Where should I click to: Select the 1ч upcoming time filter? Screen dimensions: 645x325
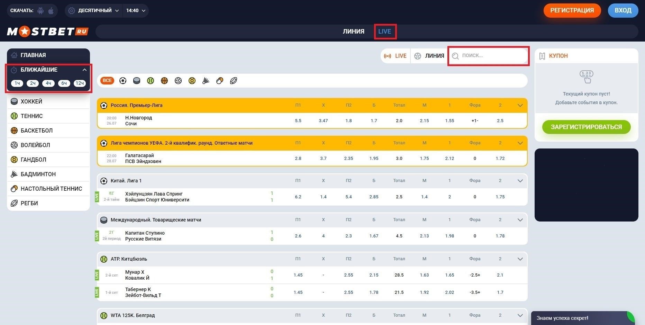click(17, 83)
